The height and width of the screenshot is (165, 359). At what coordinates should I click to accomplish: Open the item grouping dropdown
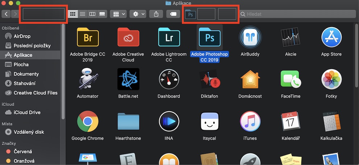[x=118, y=14]
